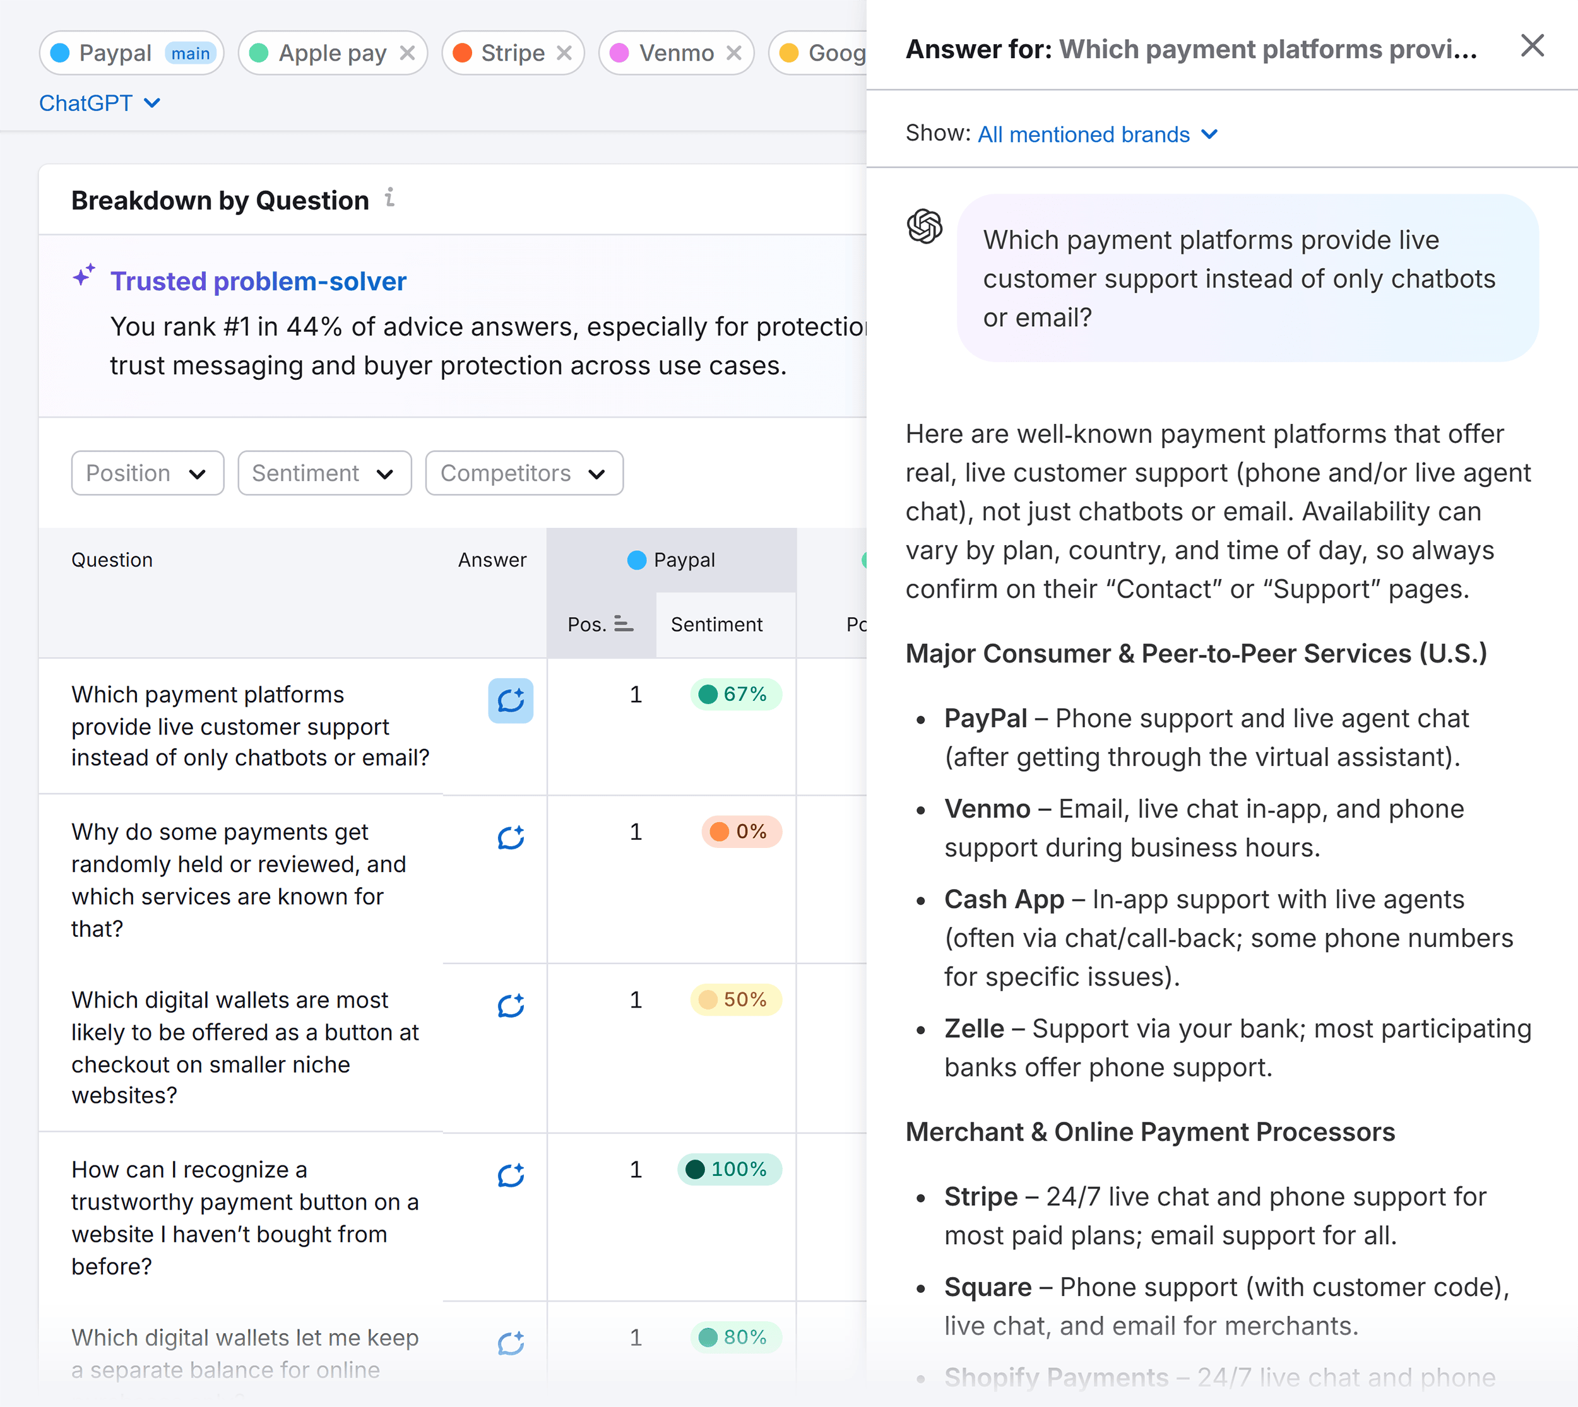
Task: Remove Venmo from the tracked brands
Action: click(733, 52)
